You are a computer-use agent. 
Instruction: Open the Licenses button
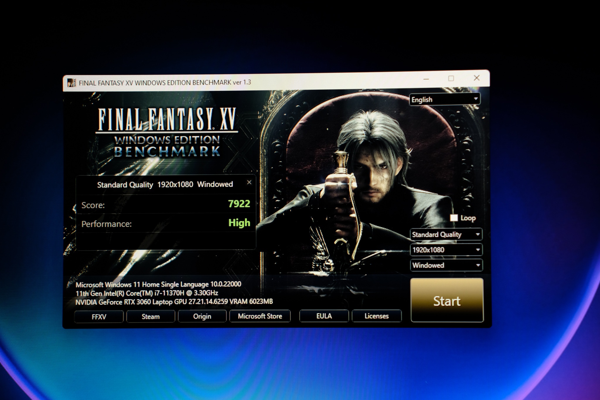376,316
